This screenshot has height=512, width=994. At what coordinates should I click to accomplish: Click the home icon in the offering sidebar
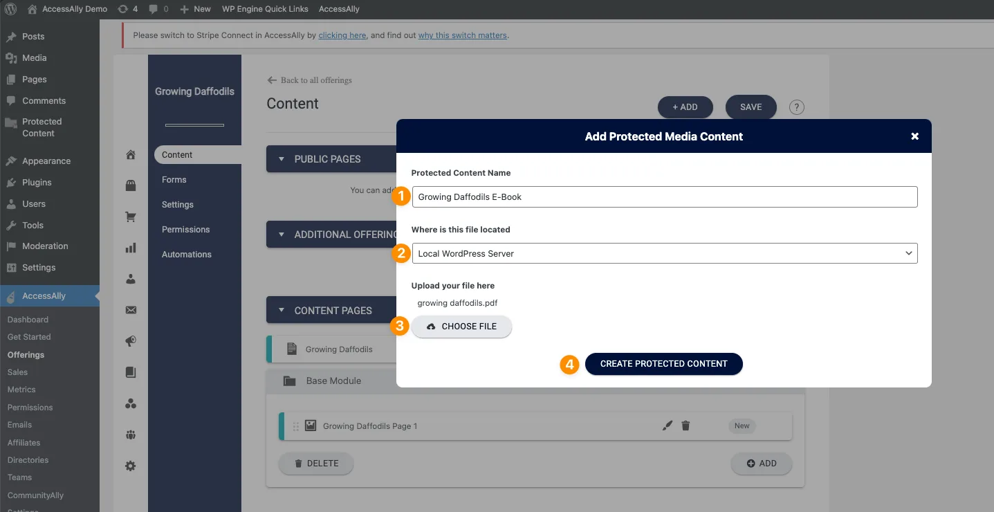(131, 155)
